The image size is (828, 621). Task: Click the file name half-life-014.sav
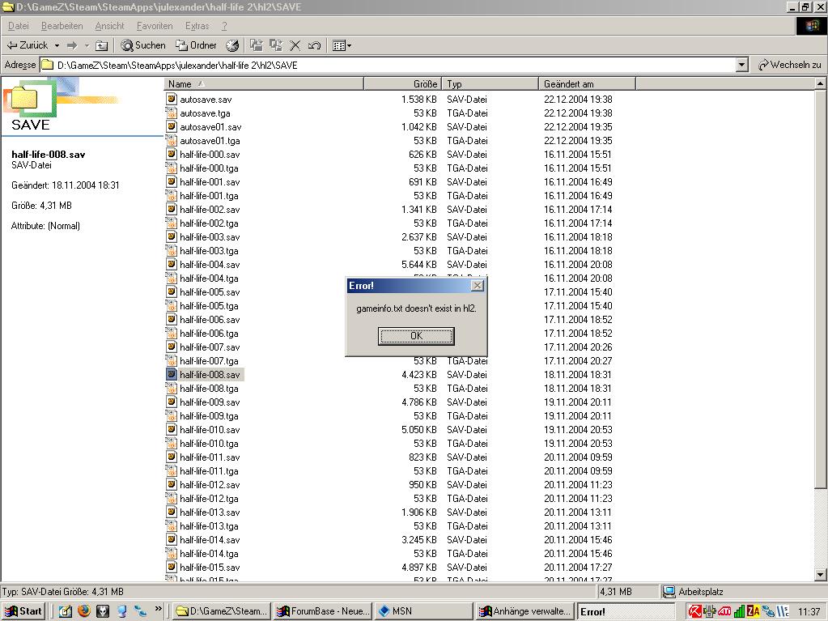click(x=210, y=540)
